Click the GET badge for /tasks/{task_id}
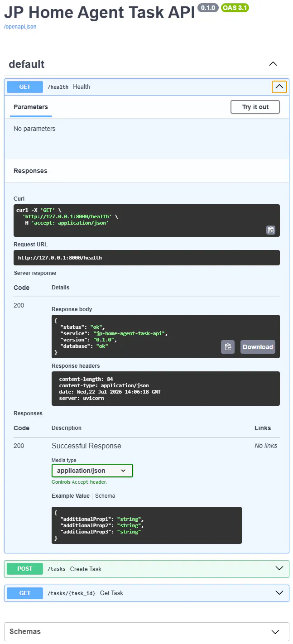This screenshot has width=293, height=644. click(x=25, y=593)
